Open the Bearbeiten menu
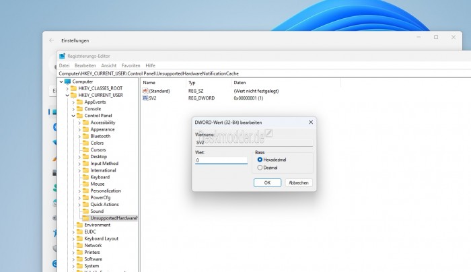The width and height of the screenshot is (471, 272). click(85, 65)
